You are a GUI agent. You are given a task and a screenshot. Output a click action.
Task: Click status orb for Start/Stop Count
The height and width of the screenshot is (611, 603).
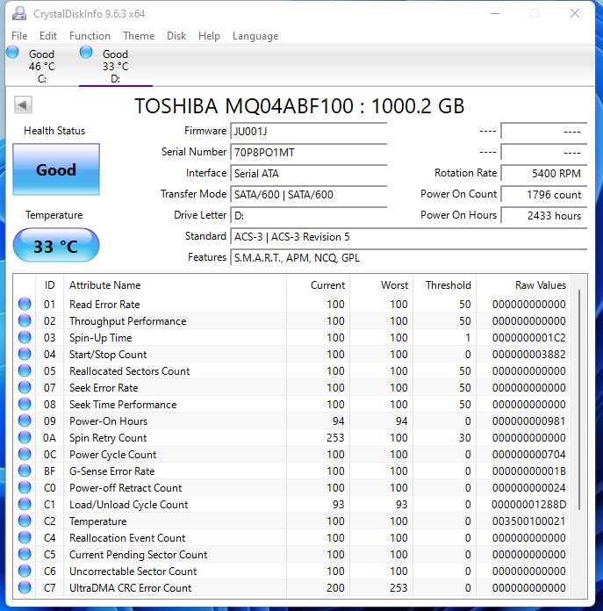25,354
